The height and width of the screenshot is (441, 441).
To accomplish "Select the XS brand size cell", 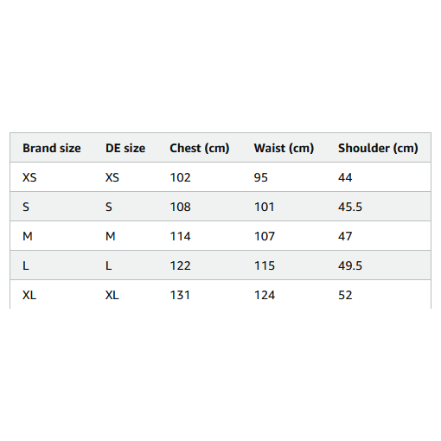I will tap(29, 177).
